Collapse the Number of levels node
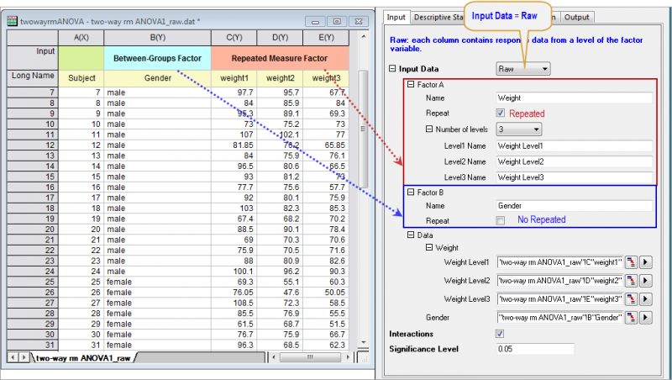The height and width of the screenshot is (380, 672). pos(429,129)
